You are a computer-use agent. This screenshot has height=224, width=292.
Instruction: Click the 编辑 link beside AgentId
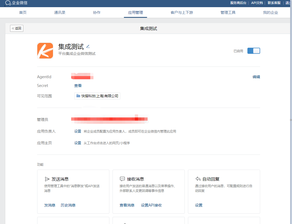tap(256, 77)
